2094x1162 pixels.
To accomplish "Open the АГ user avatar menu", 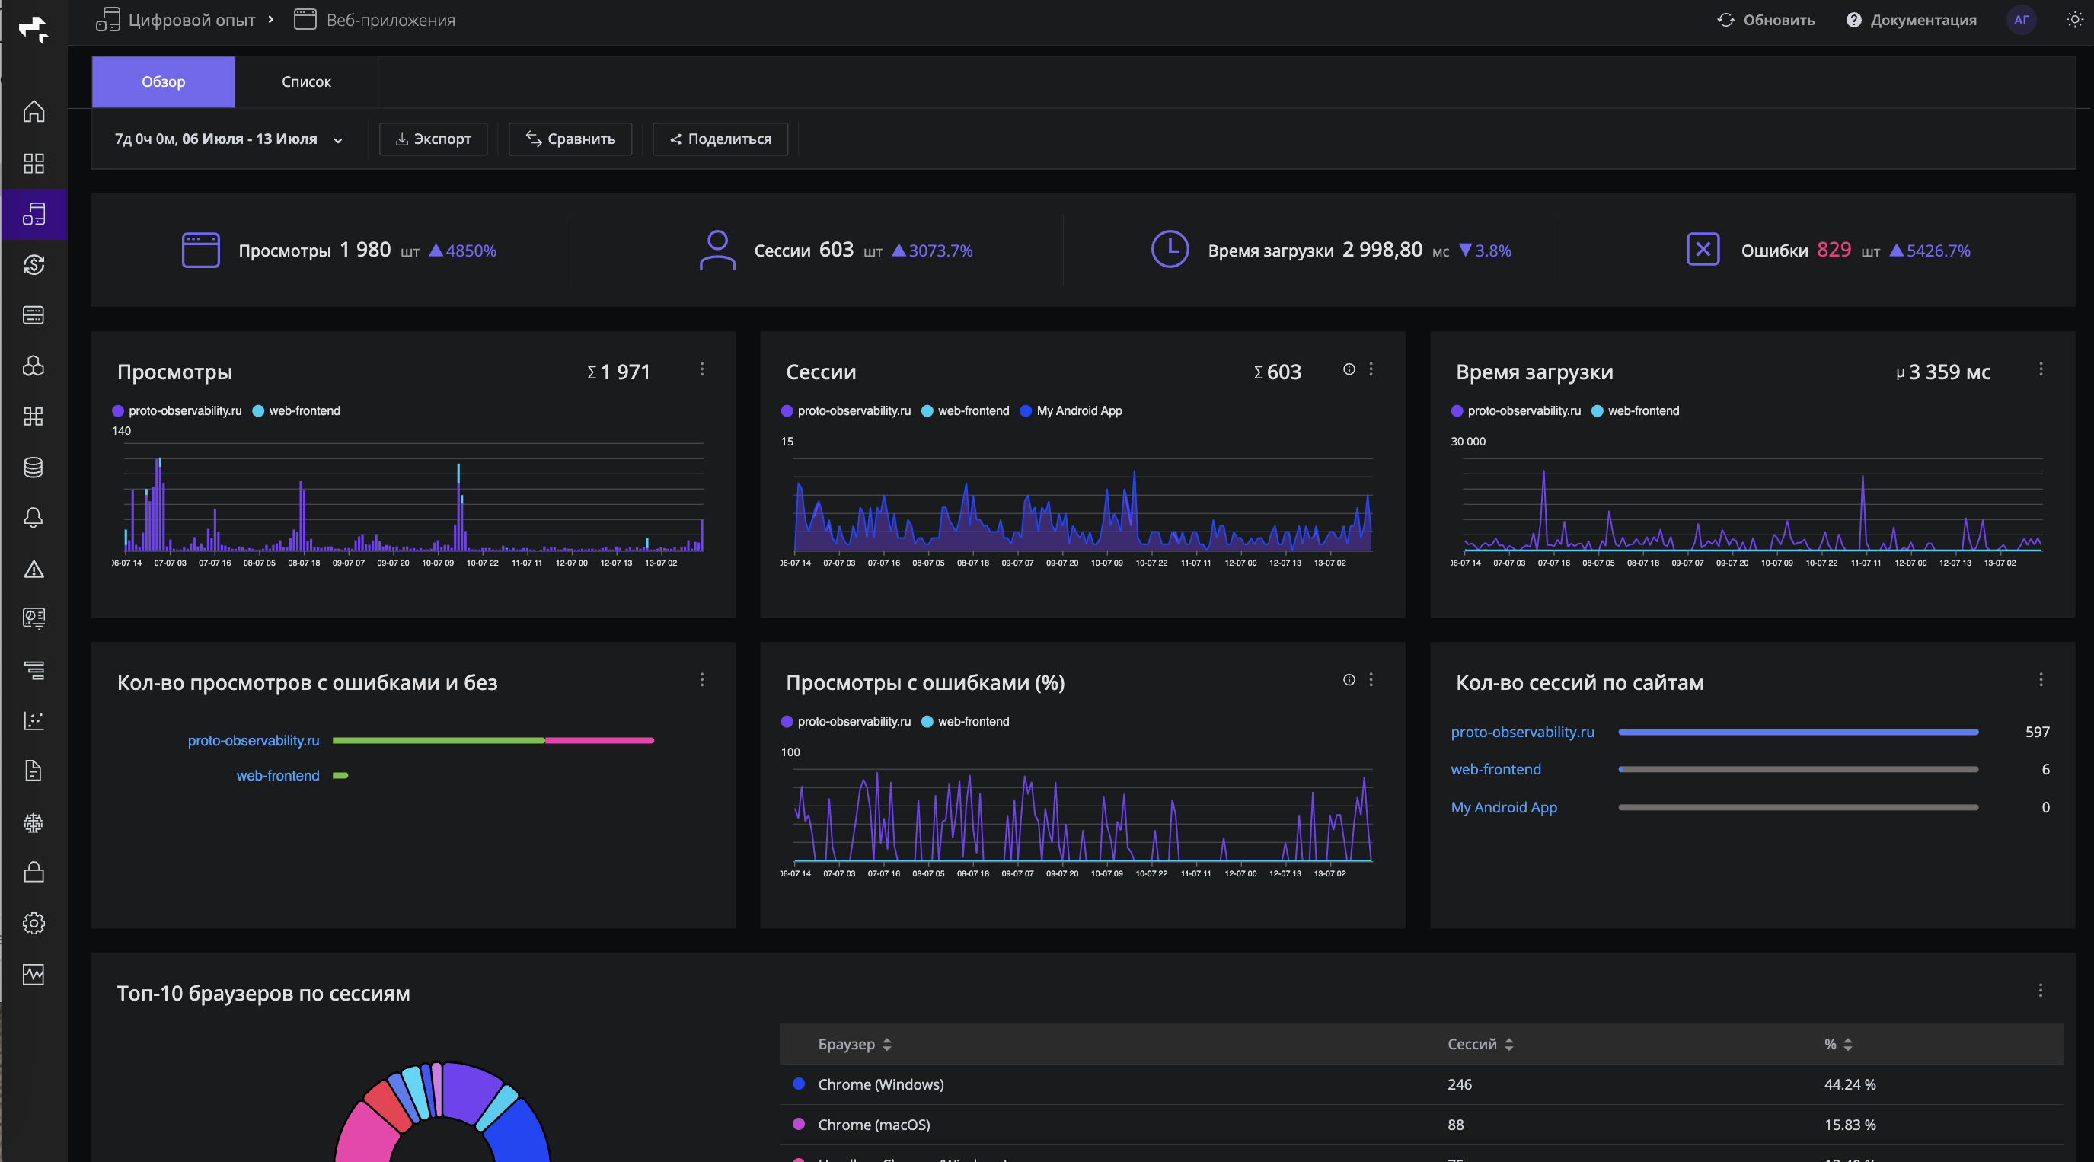I will point(2022,20).
